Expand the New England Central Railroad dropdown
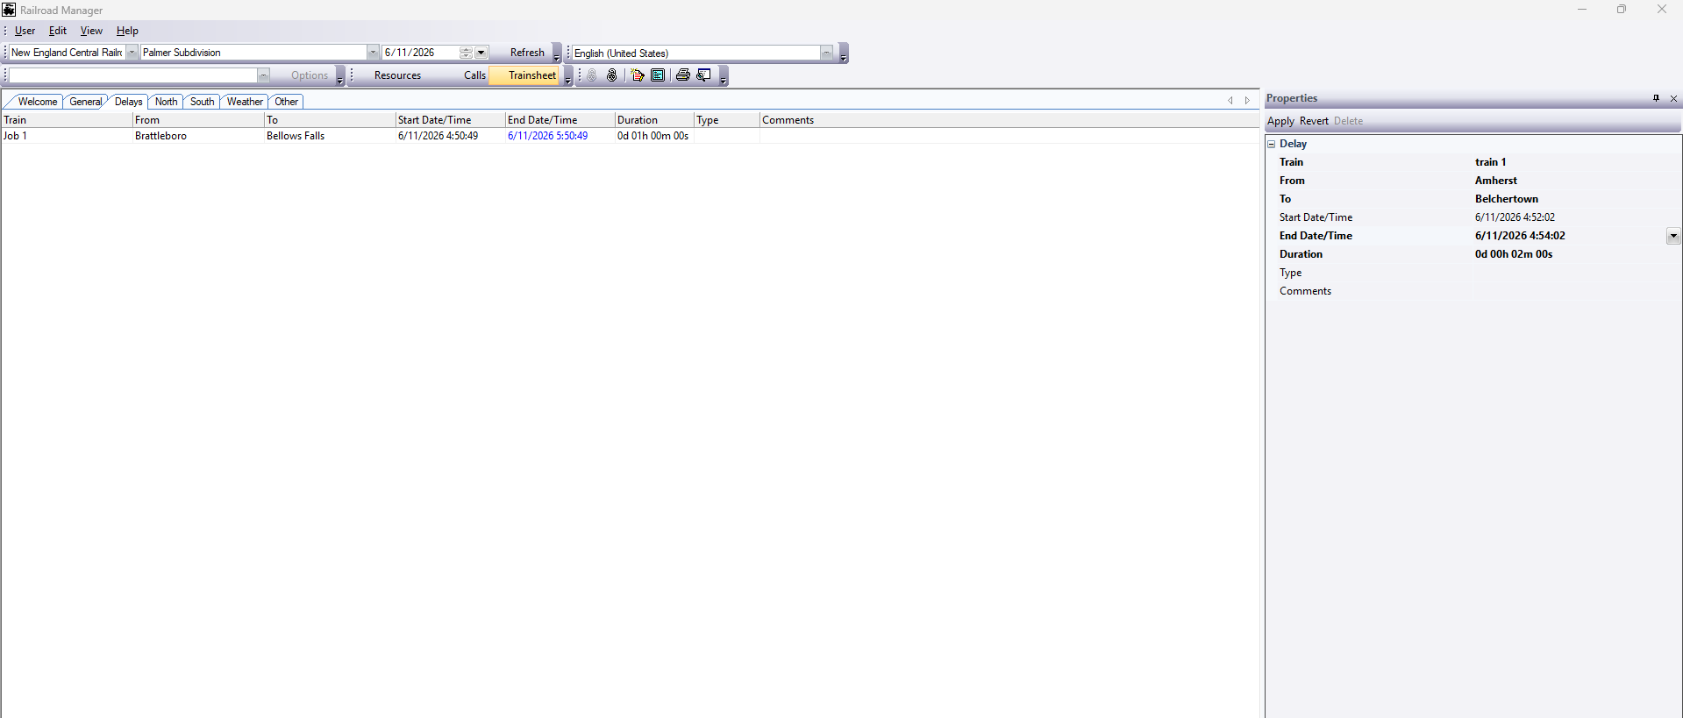Viewport: 1683px width, 718px height. (x=132, y=53)
